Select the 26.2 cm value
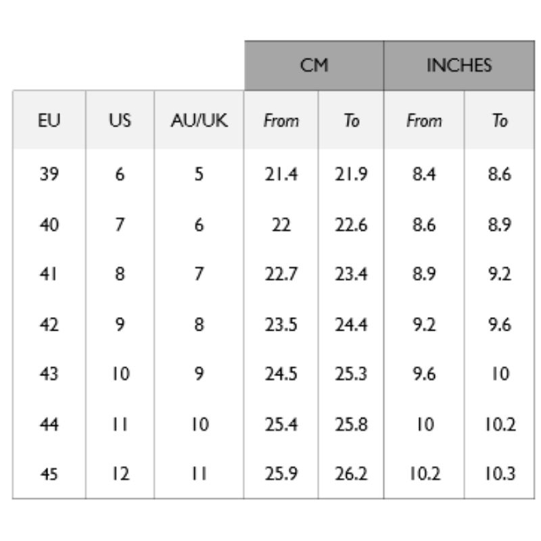This screenshot has width=541, height=541. 351,474
